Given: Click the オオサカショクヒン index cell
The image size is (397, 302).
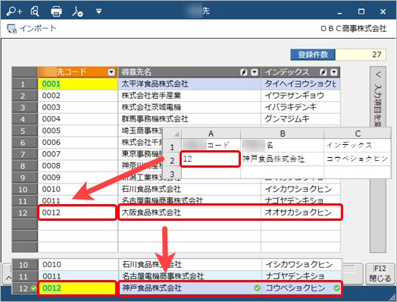Looking at the screenshot, I should [x=301, y=212].
